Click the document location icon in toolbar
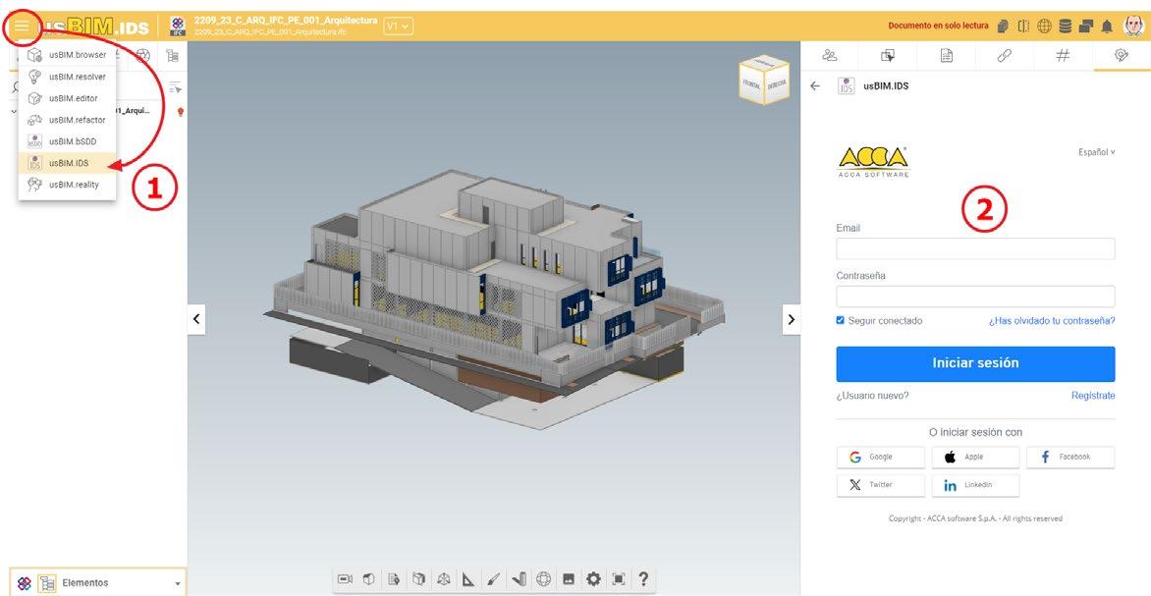 394,579
